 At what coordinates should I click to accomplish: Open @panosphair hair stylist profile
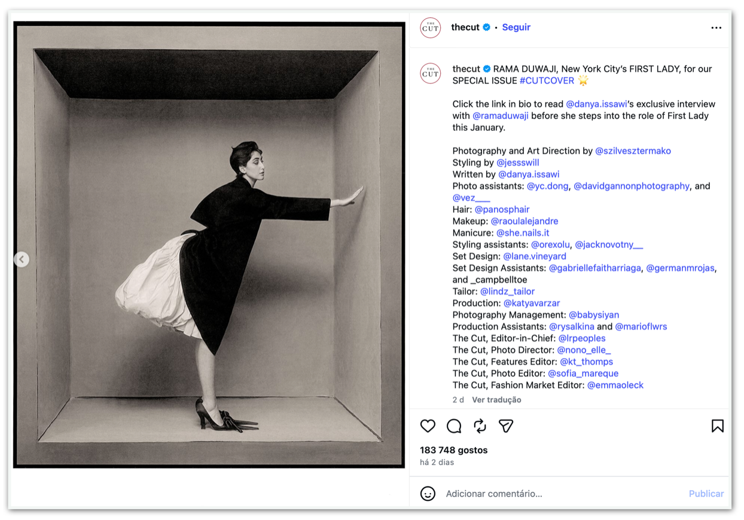(x=502, y=210)
